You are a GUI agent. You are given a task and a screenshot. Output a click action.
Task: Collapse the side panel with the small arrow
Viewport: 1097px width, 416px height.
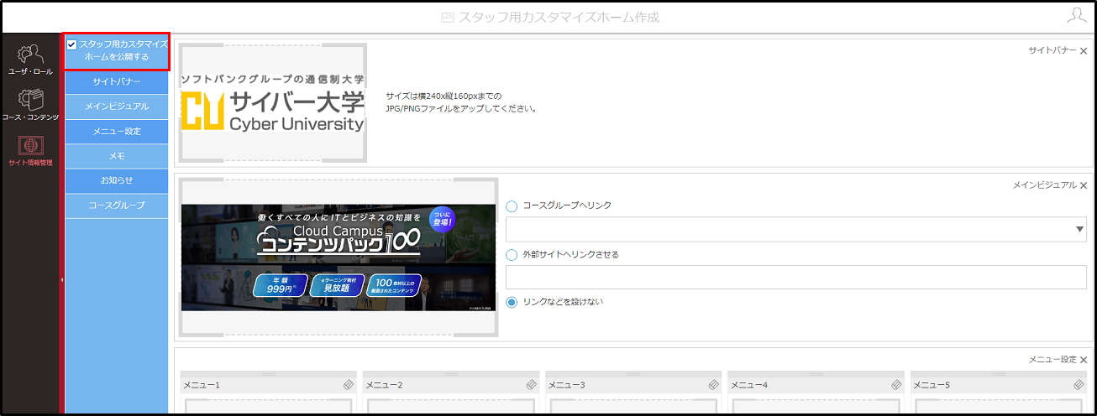point(62,279)
